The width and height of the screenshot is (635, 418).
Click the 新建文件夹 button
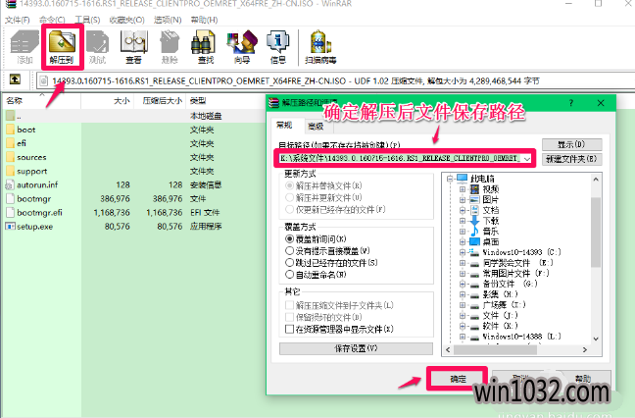pos(571,158)
